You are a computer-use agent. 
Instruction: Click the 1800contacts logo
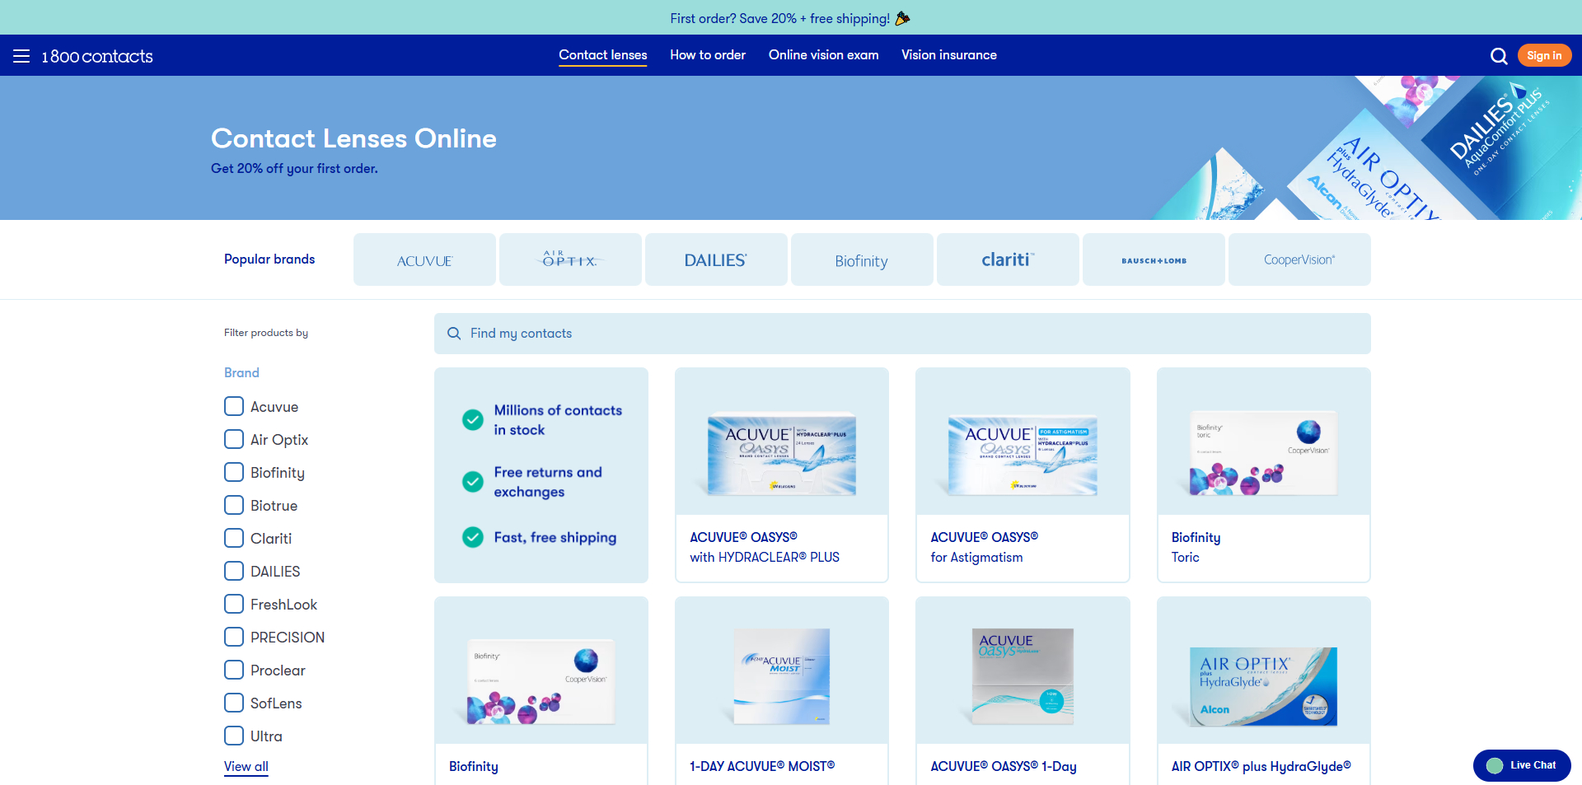click(x=97, y=56)
